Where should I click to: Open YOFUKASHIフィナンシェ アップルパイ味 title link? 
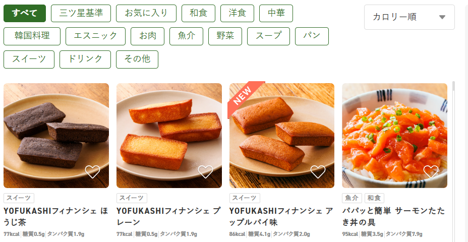coord(281,217)
